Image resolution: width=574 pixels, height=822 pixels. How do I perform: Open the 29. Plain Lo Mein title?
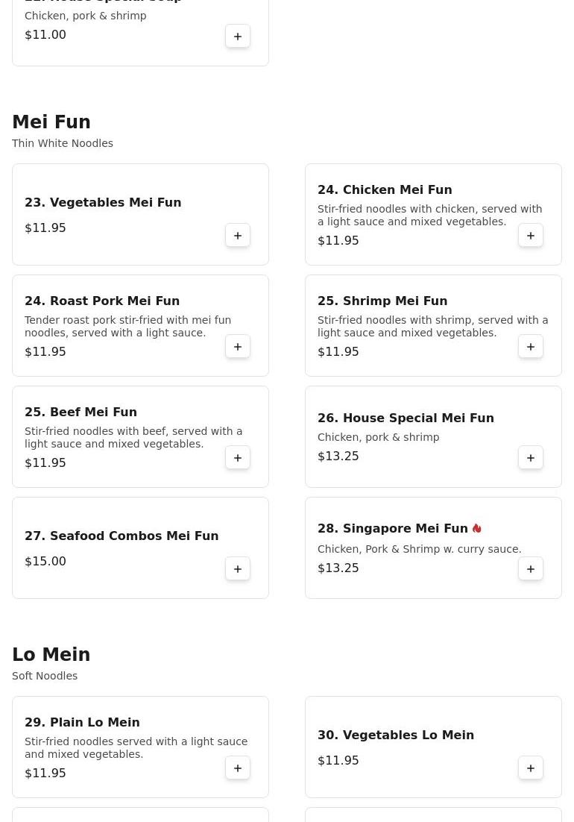tap(82, 722)
